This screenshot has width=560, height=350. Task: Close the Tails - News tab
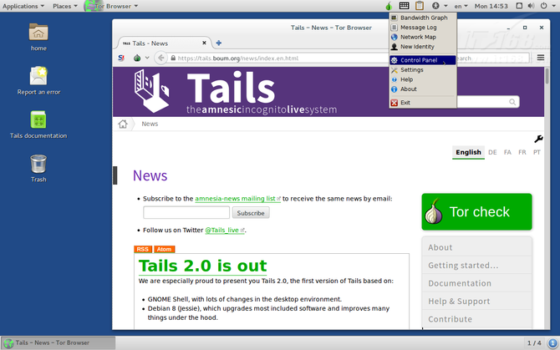pos(204,43)
